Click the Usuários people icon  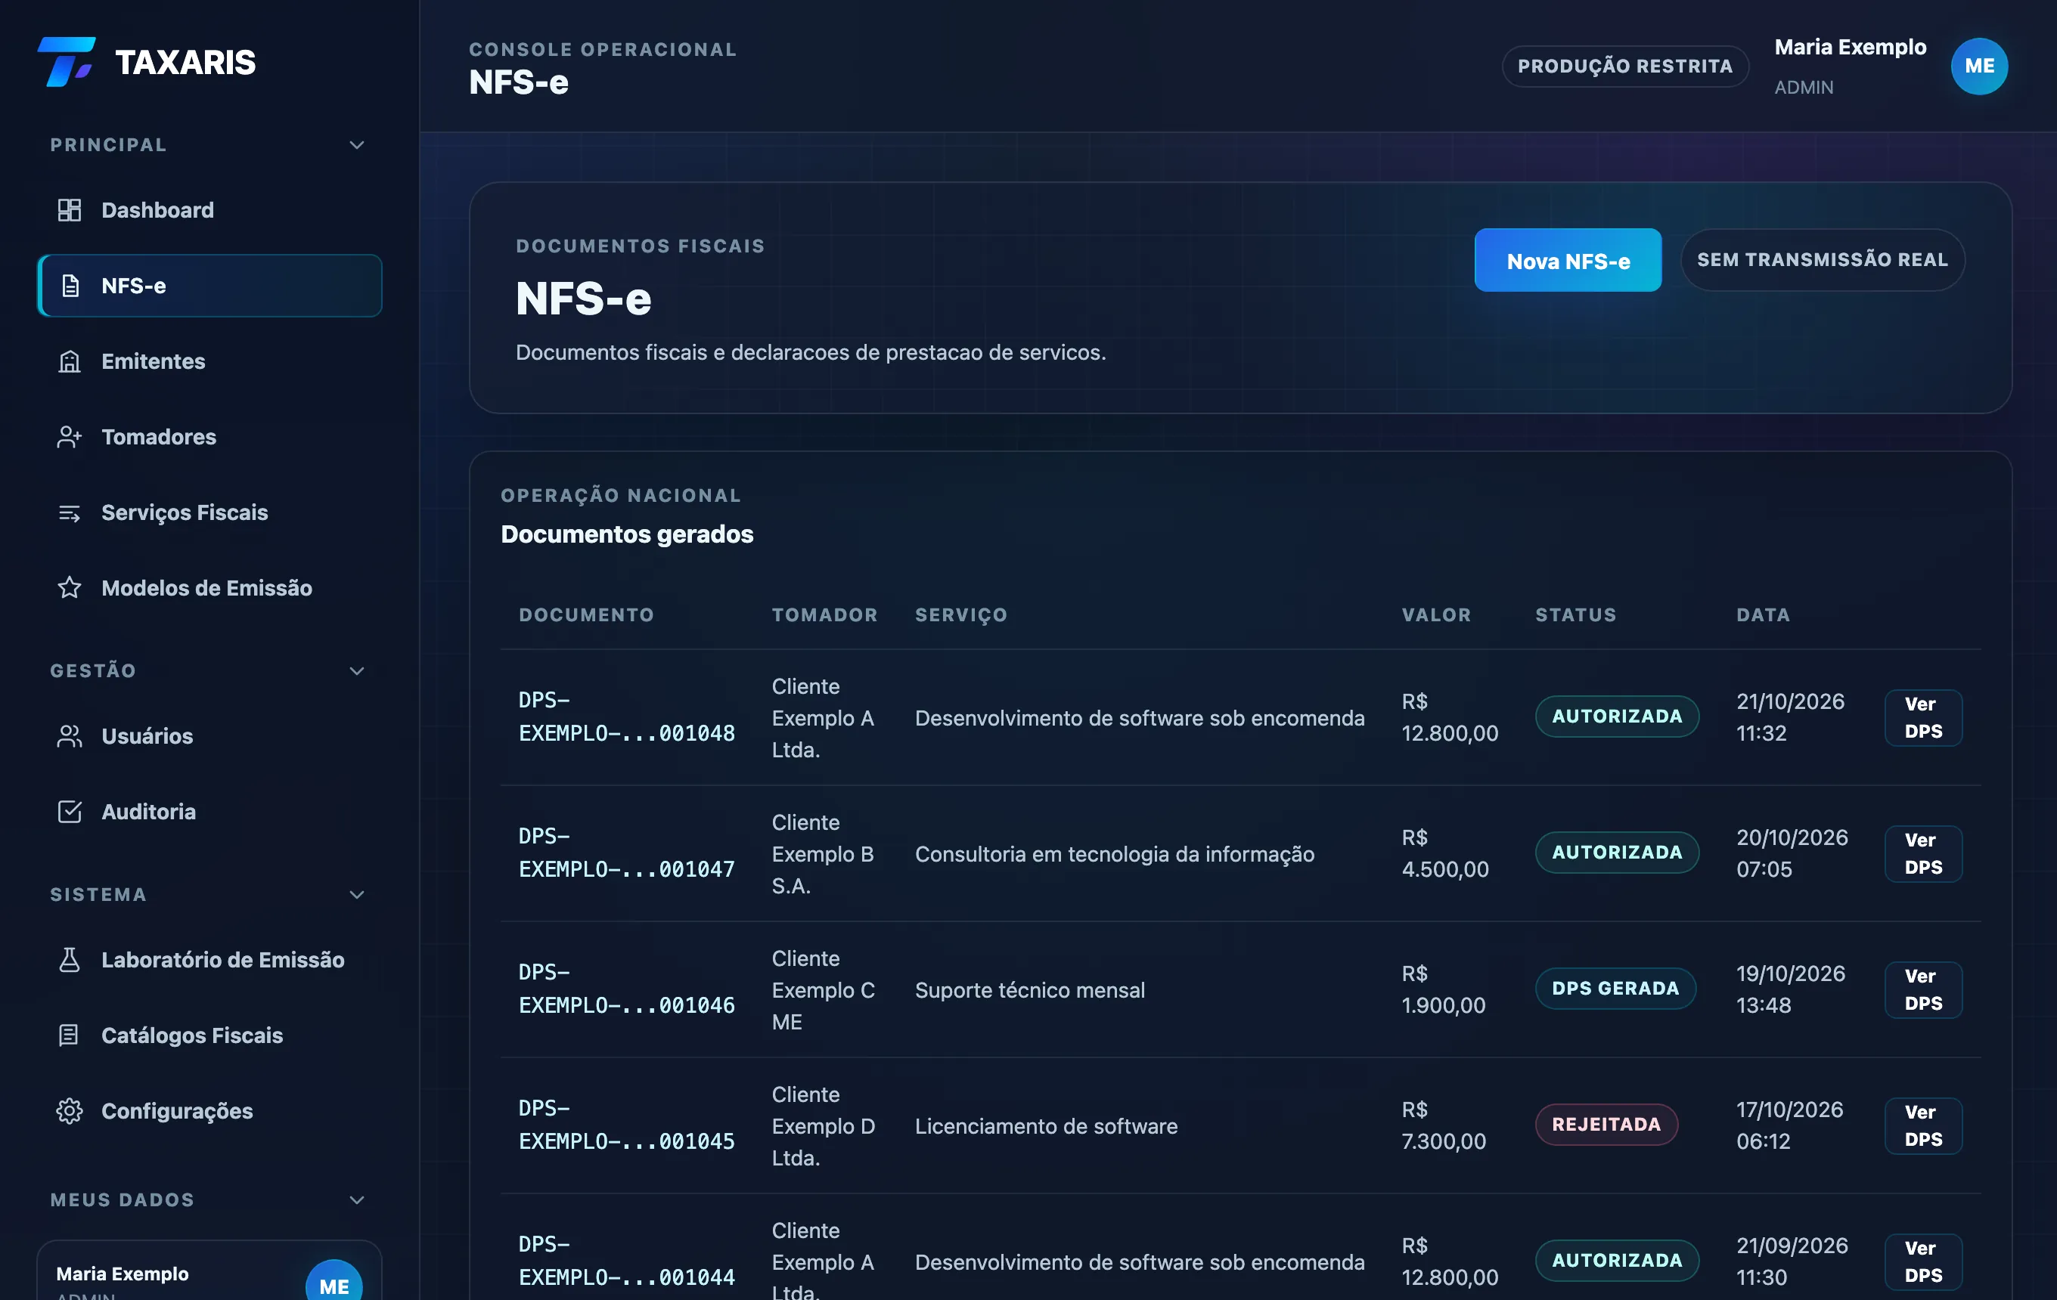(69, 735)
